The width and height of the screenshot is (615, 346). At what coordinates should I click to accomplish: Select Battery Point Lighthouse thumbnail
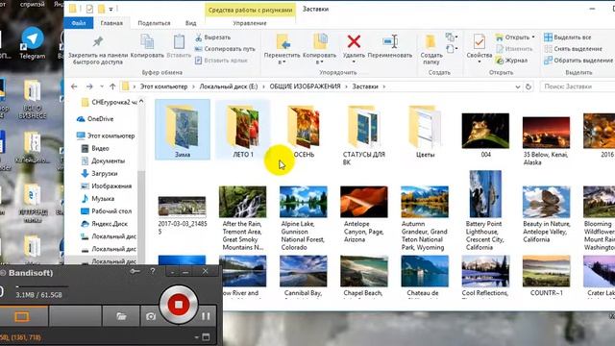tap(485, 194)
